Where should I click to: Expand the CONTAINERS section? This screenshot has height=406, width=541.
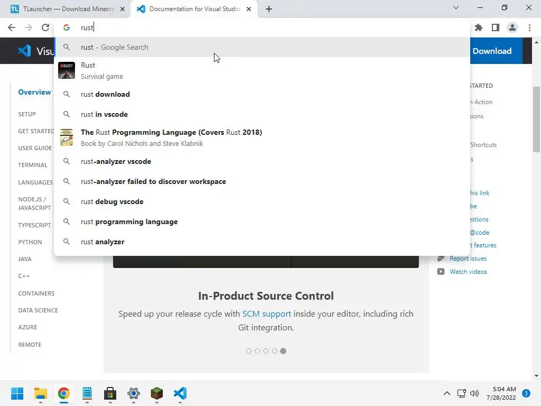tap(36, 293)
